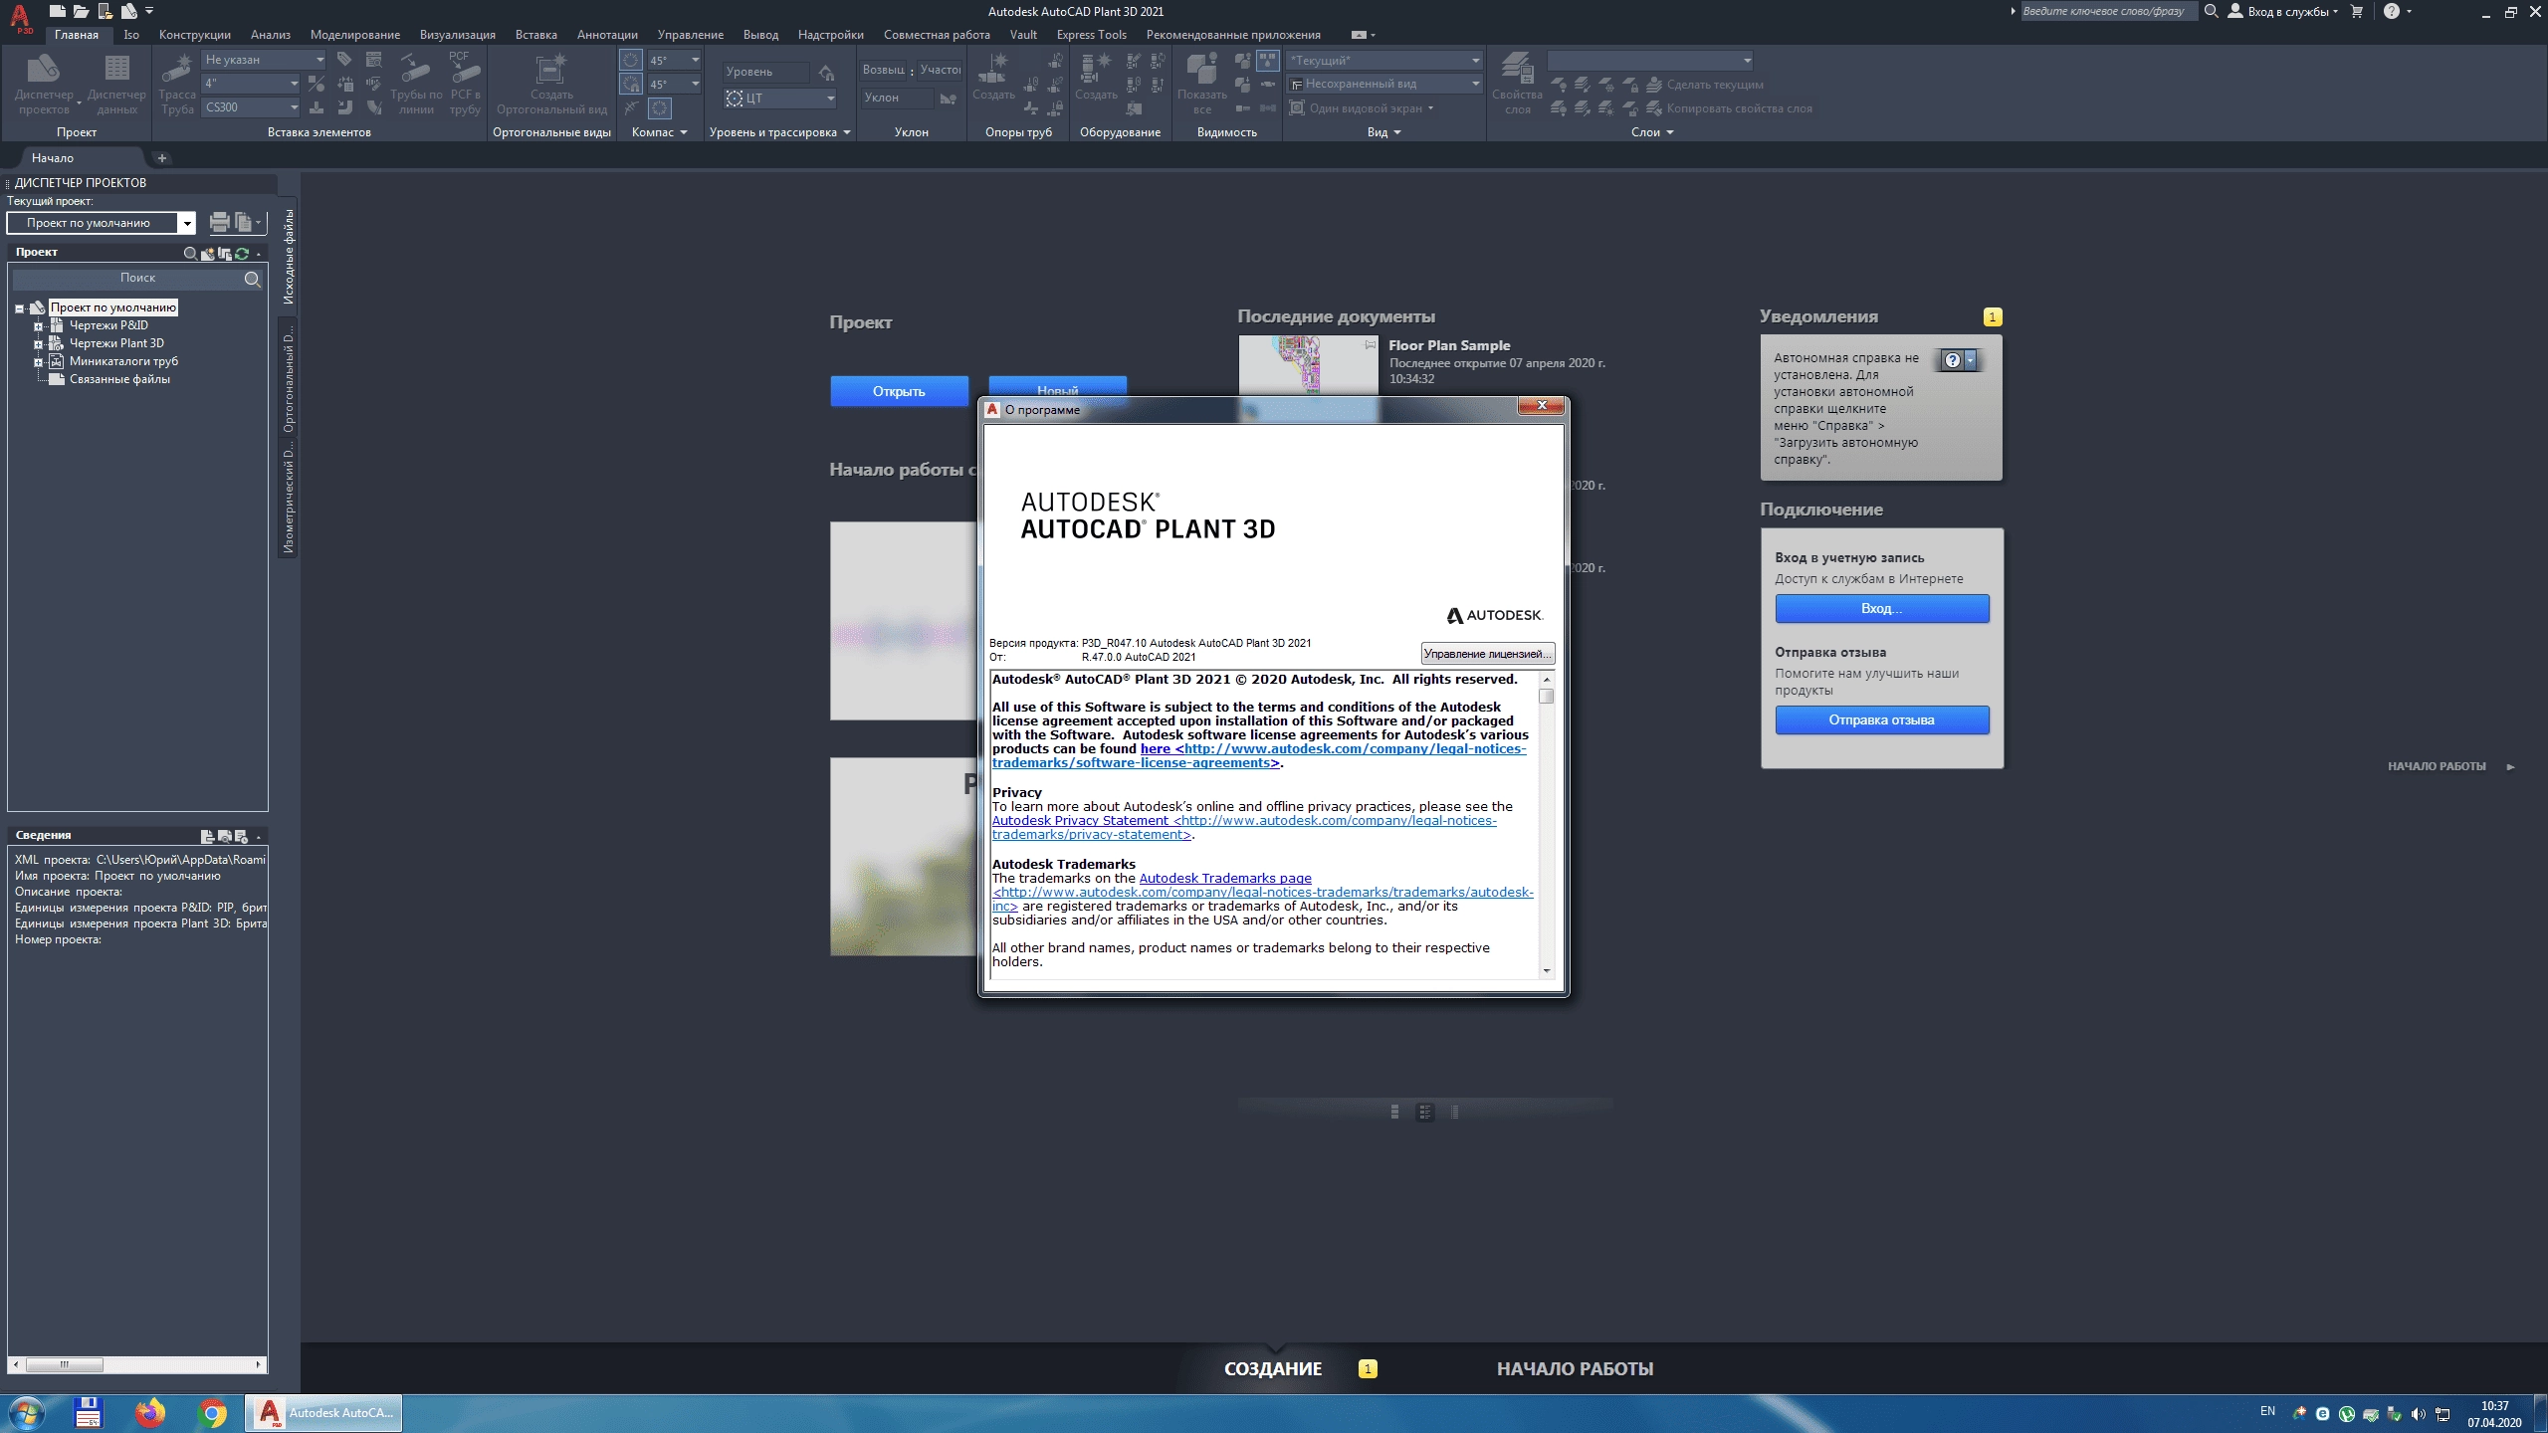Click the blue Вход... sign-in button
Screen dimensions: 2548x1433
pyautogui.click(x=1881, y=608)
